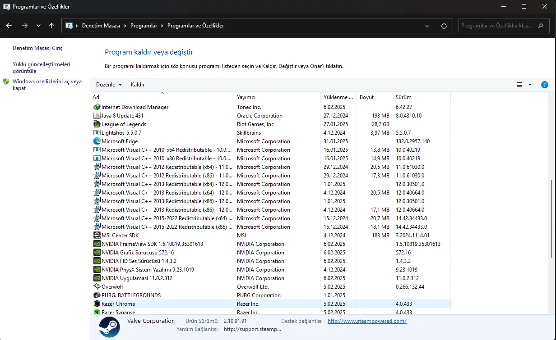556x340 pixels.
Task: Expand the chevron after Denetim Masası
Action: click(x=125, y=26)
